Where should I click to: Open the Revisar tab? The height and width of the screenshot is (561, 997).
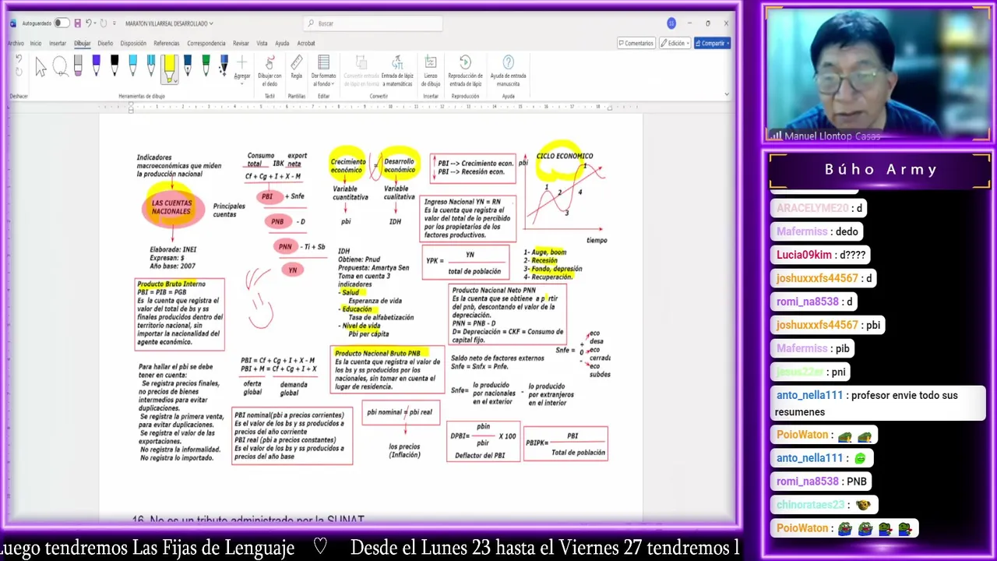click(241, 44)
